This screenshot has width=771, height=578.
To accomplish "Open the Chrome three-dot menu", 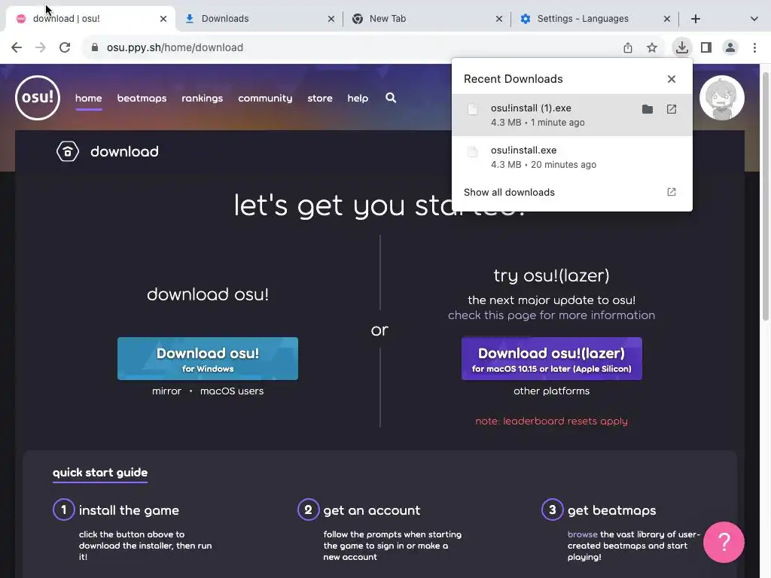I will click(x=754, y=47).
